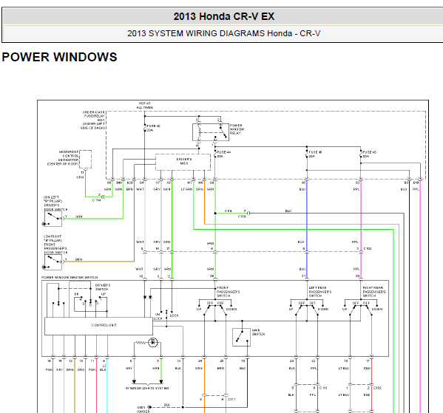
Task: Click the front passenger's door switch symbol
Action: pyautogui.click(x=53, y=262)
